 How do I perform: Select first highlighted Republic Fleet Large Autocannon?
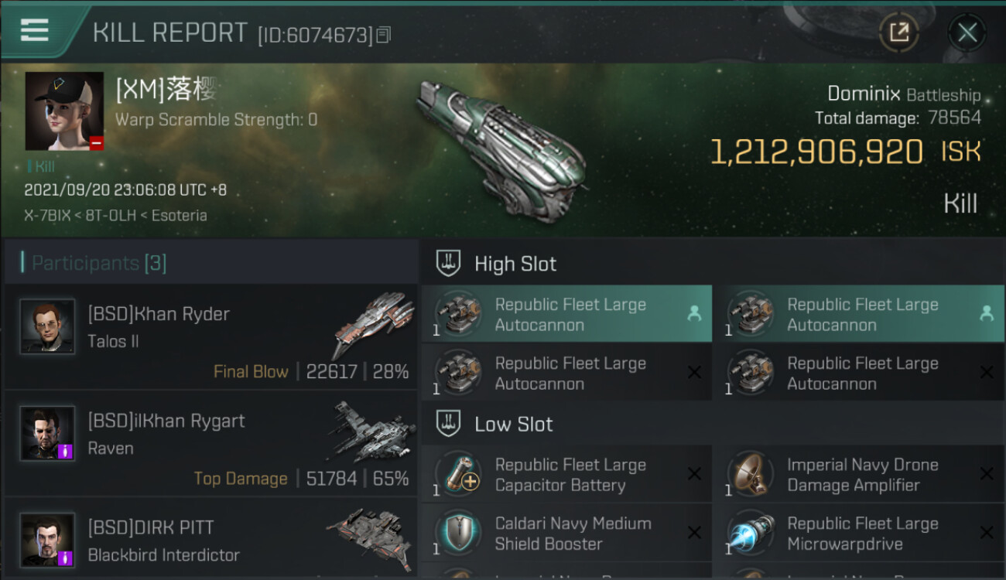(567, 314)
